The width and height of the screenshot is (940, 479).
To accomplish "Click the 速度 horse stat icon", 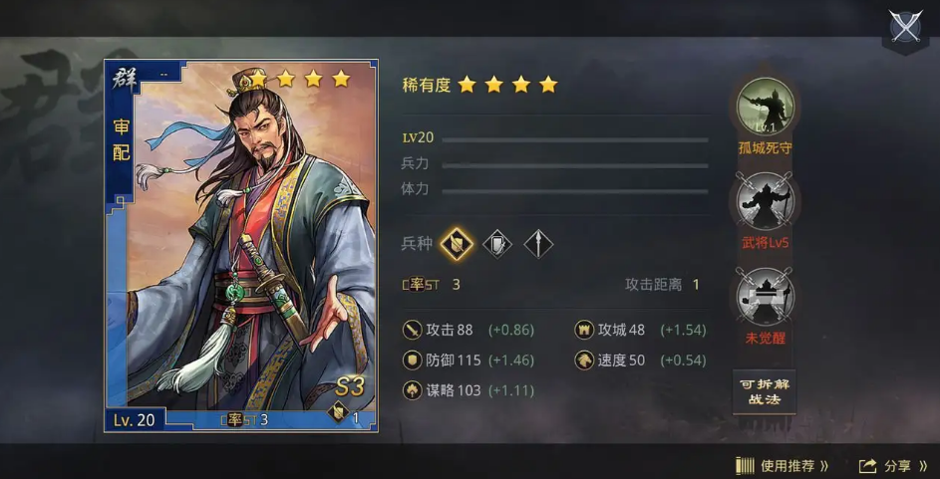I will (x=584, y=360).
